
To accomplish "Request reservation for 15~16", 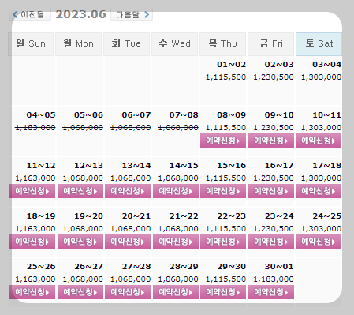I will click(223, 191).
